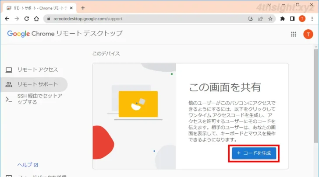Select リモート サポート in sidebar

point(34,84)
